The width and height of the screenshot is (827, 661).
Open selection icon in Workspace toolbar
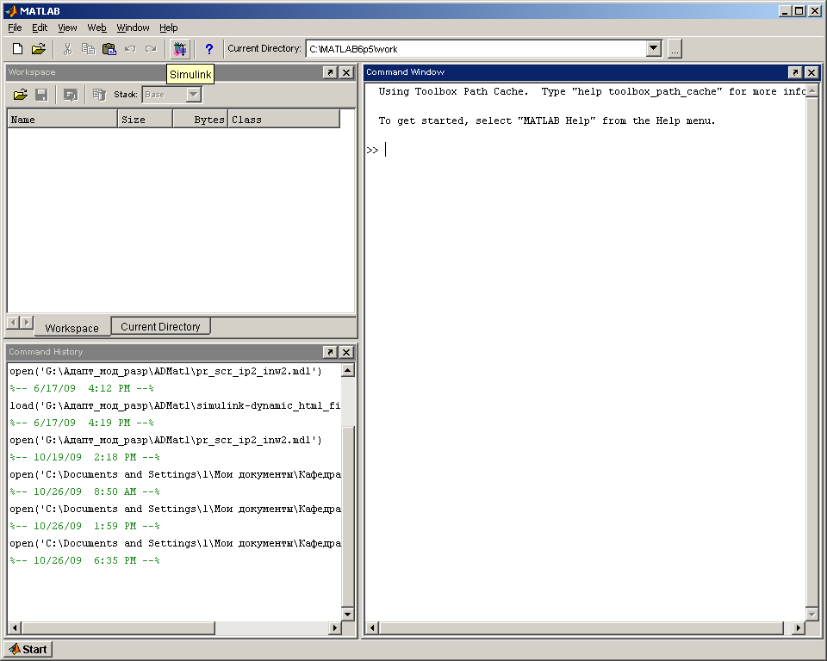(x=70, y=95)
